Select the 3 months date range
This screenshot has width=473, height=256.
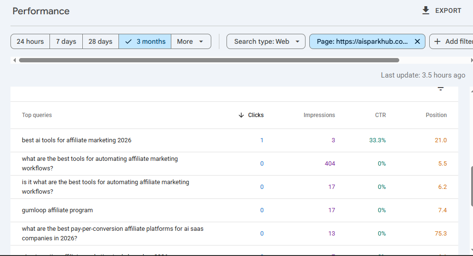point(145,41)
